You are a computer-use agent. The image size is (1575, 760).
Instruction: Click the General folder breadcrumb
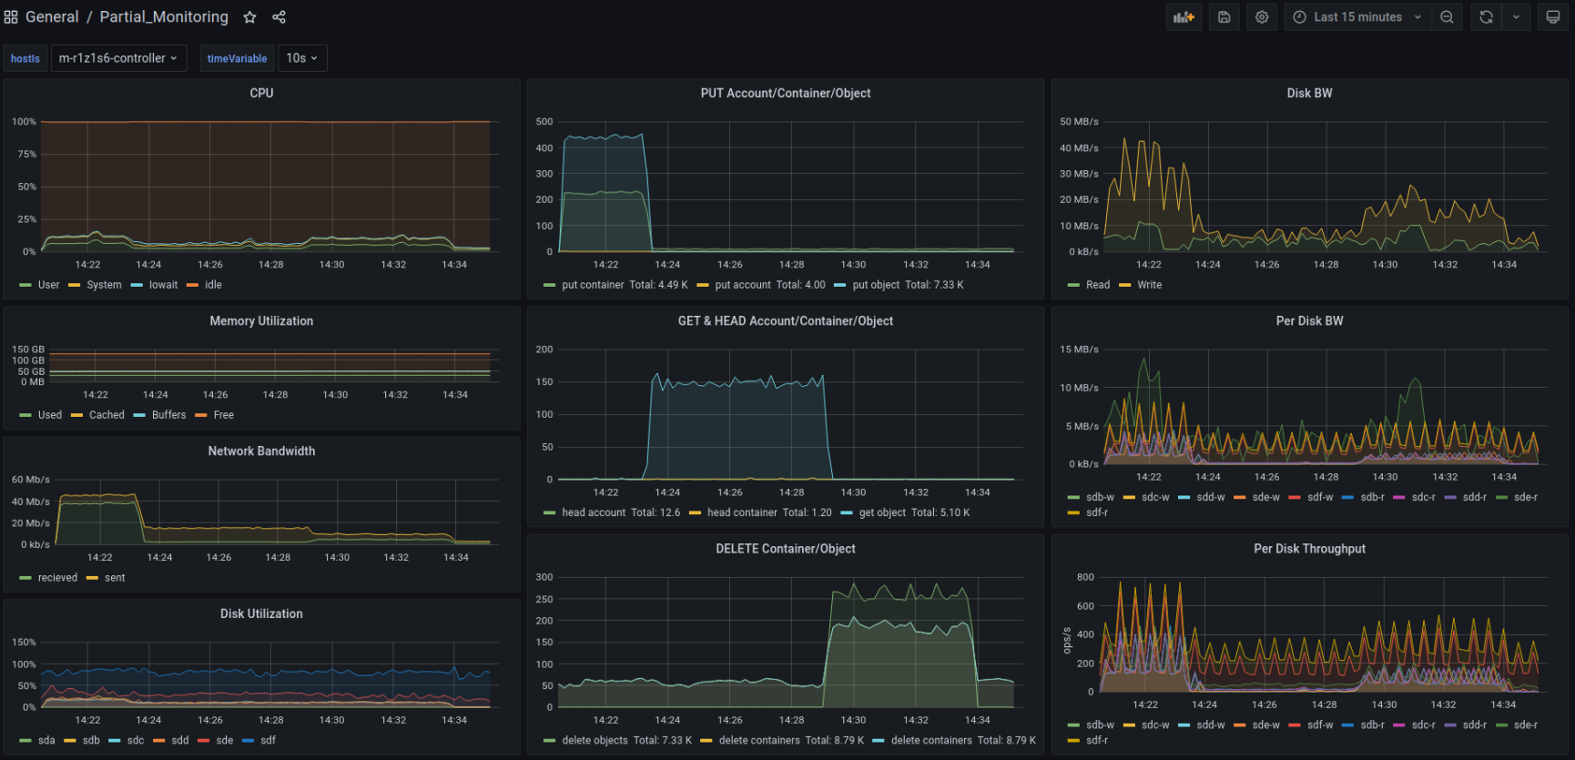(x=52, y=17)
